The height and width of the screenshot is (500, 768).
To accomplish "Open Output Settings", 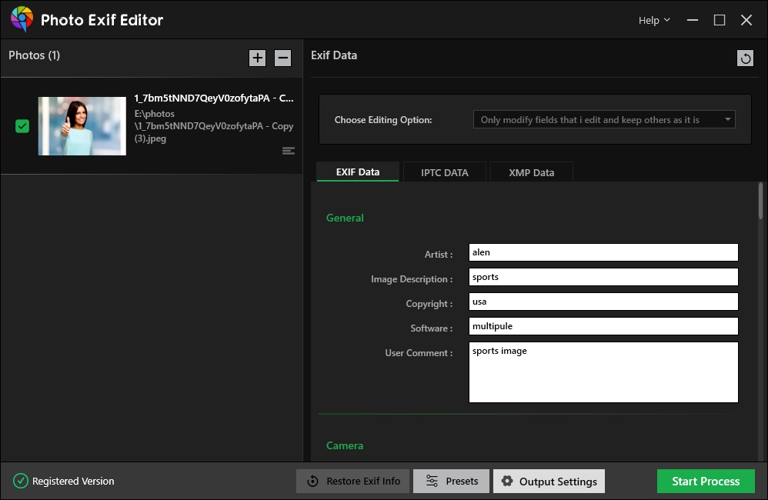I will 549,481.
